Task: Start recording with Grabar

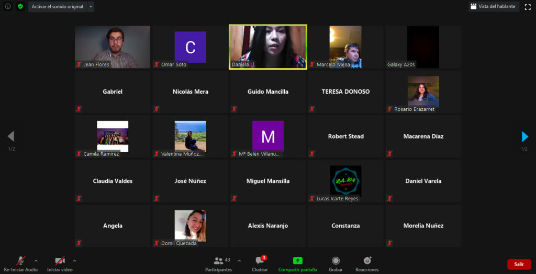Action: click(x=336, y=264)
